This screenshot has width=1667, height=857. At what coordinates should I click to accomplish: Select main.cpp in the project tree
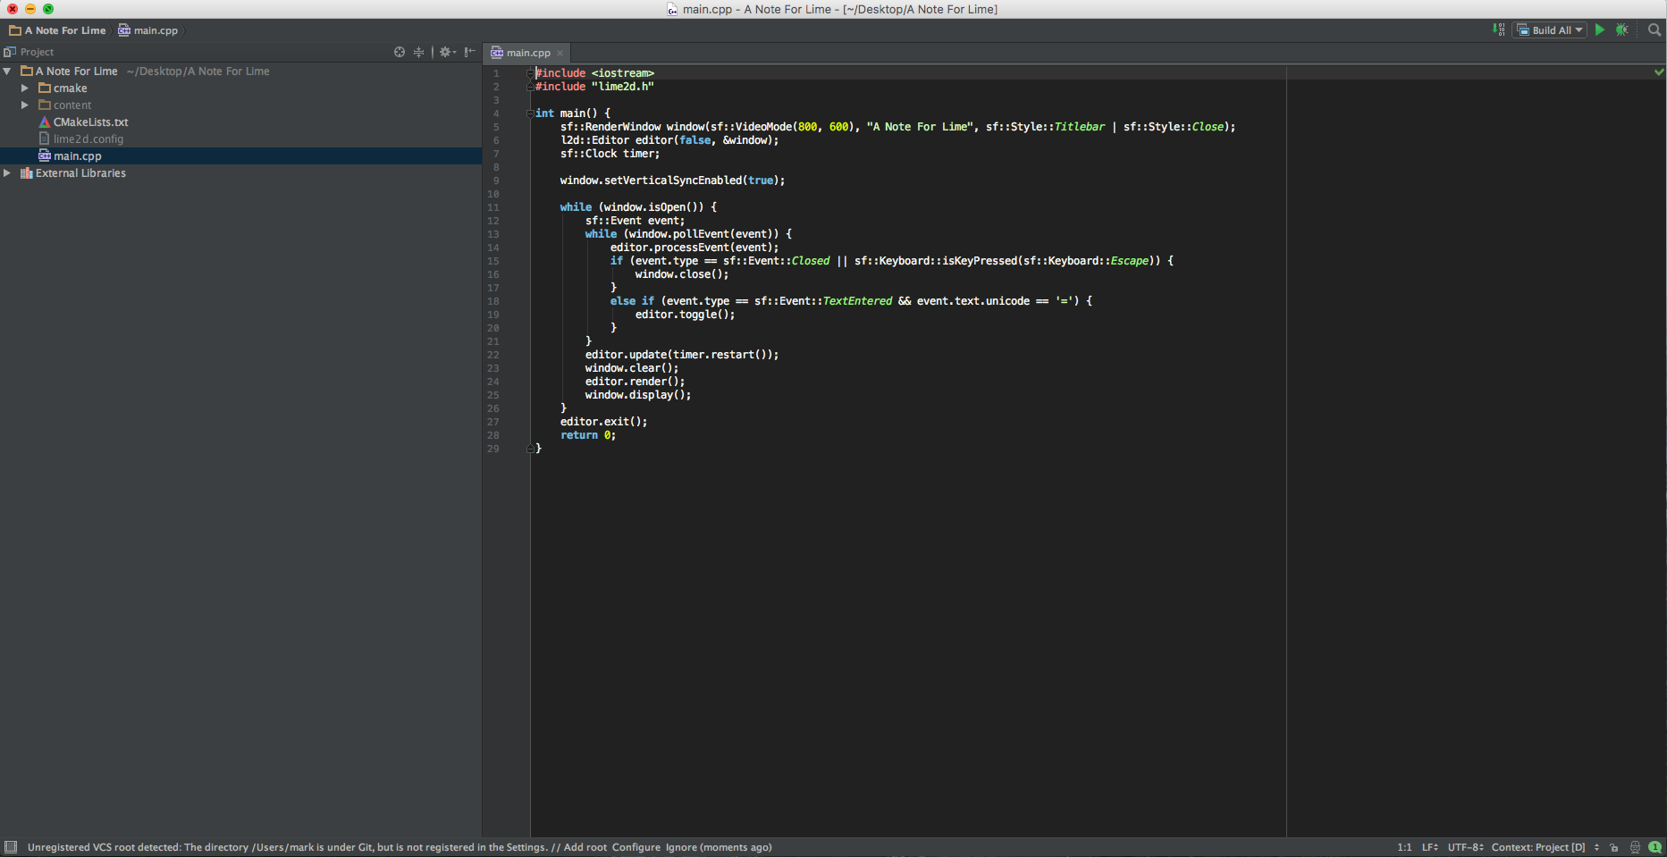(x=240, y=155)
